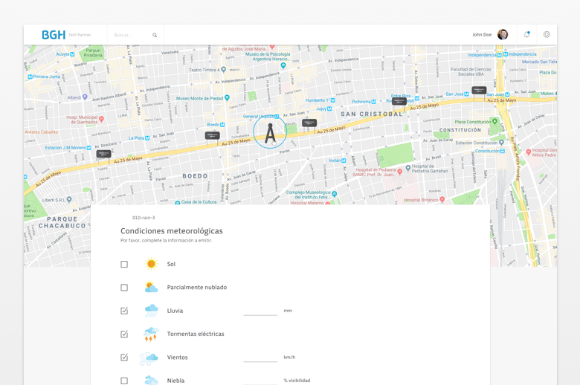The width and height of the screenshot is (580, 385).
Task: Click the BOEDO neighborhood label
Action: click(x=195, y=176)
